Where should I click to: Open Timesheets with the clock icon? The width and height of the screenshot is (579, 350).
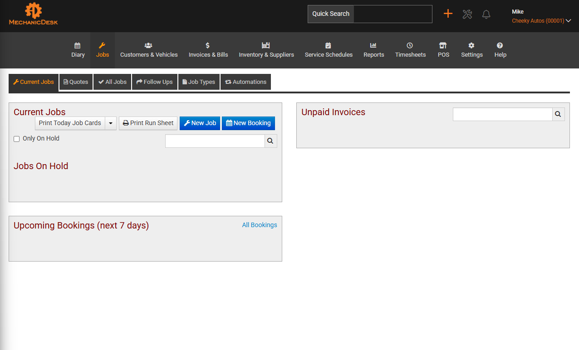point(410,50)
